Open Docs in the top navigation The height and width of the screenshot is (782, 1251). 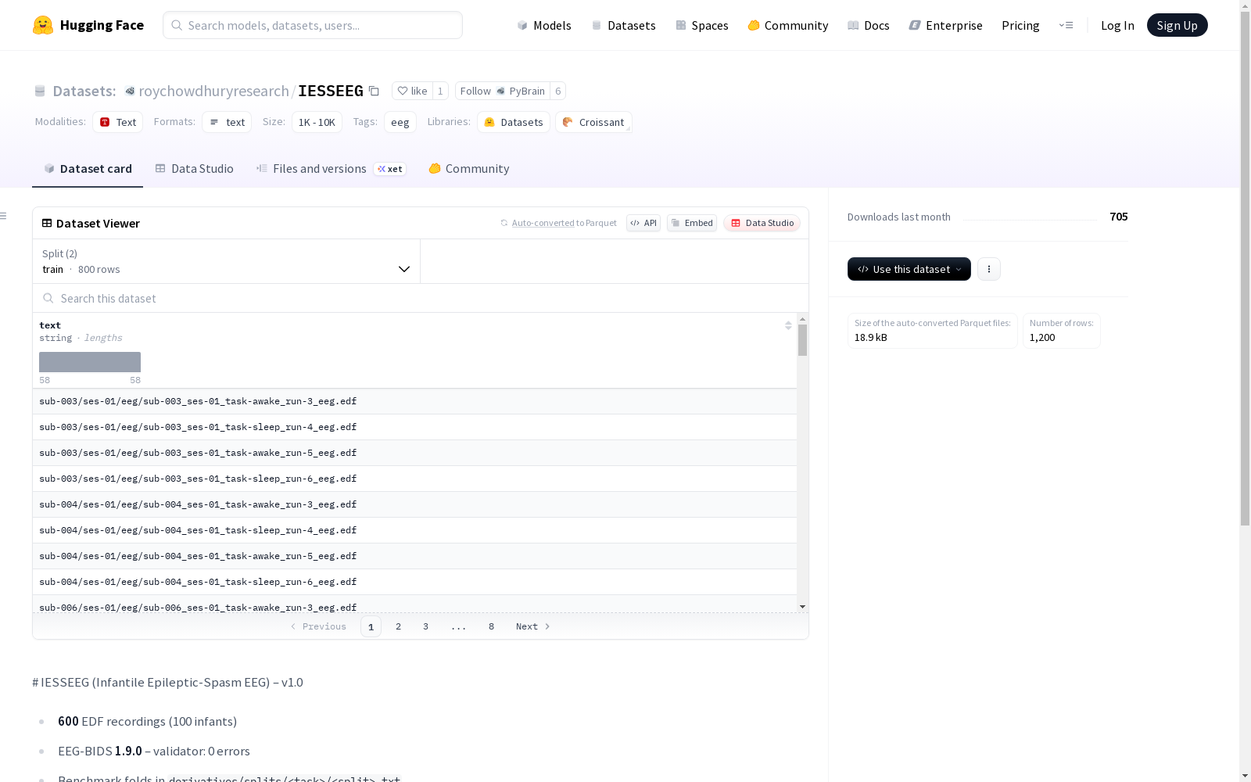click(x=869, y=25)
